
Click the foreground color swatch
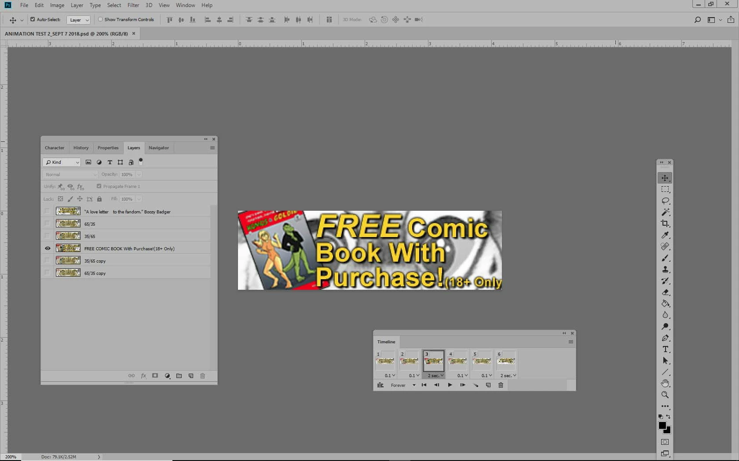662,425
